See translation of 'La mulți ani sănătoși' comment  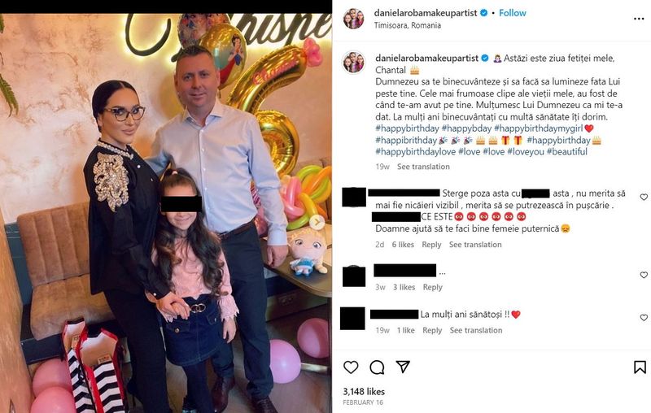[x=476, y=331]
